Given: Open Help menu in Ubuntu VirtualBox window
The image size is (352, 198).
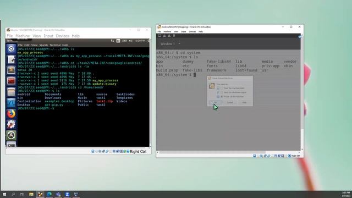Looking at the screenshot, I should (76, 36).
